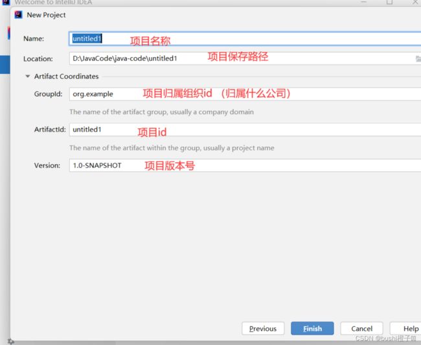Click the Finish button
Viewport: 421px width, 345px height.
point(312,328)
